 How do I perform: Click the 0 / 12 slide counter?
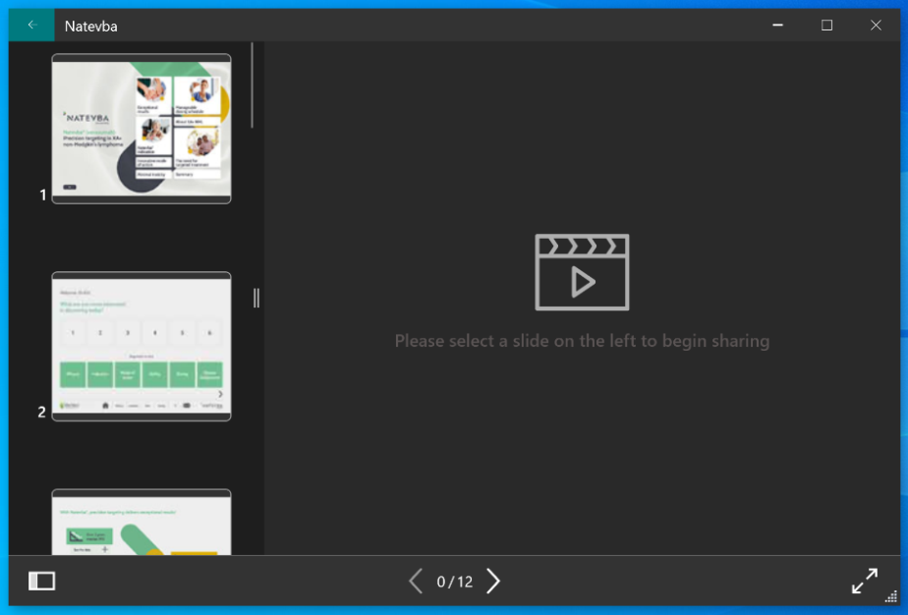click(x=455, y=583)
